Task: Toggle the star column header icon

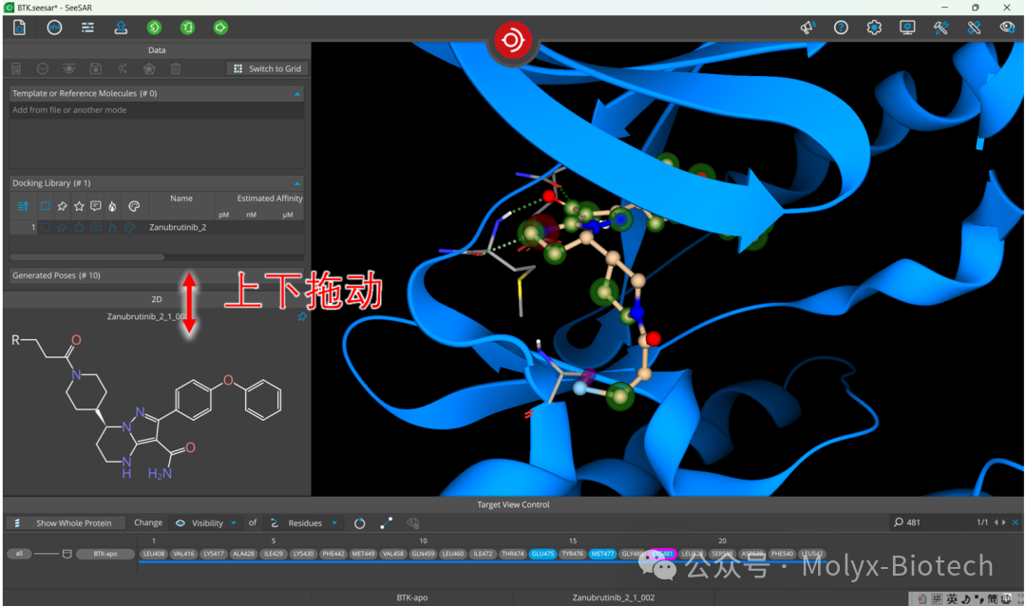Action: coord(79,206)
